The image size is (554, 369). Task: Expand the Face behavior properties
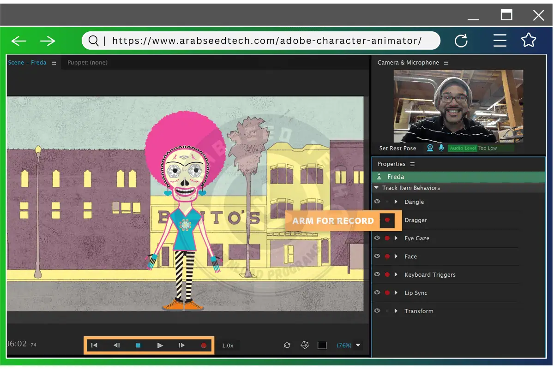396,256
